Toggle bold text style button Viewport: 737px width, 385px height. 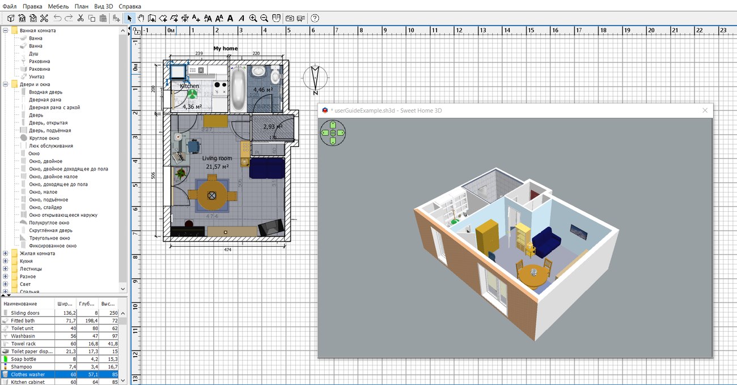(x=230, y=18)
